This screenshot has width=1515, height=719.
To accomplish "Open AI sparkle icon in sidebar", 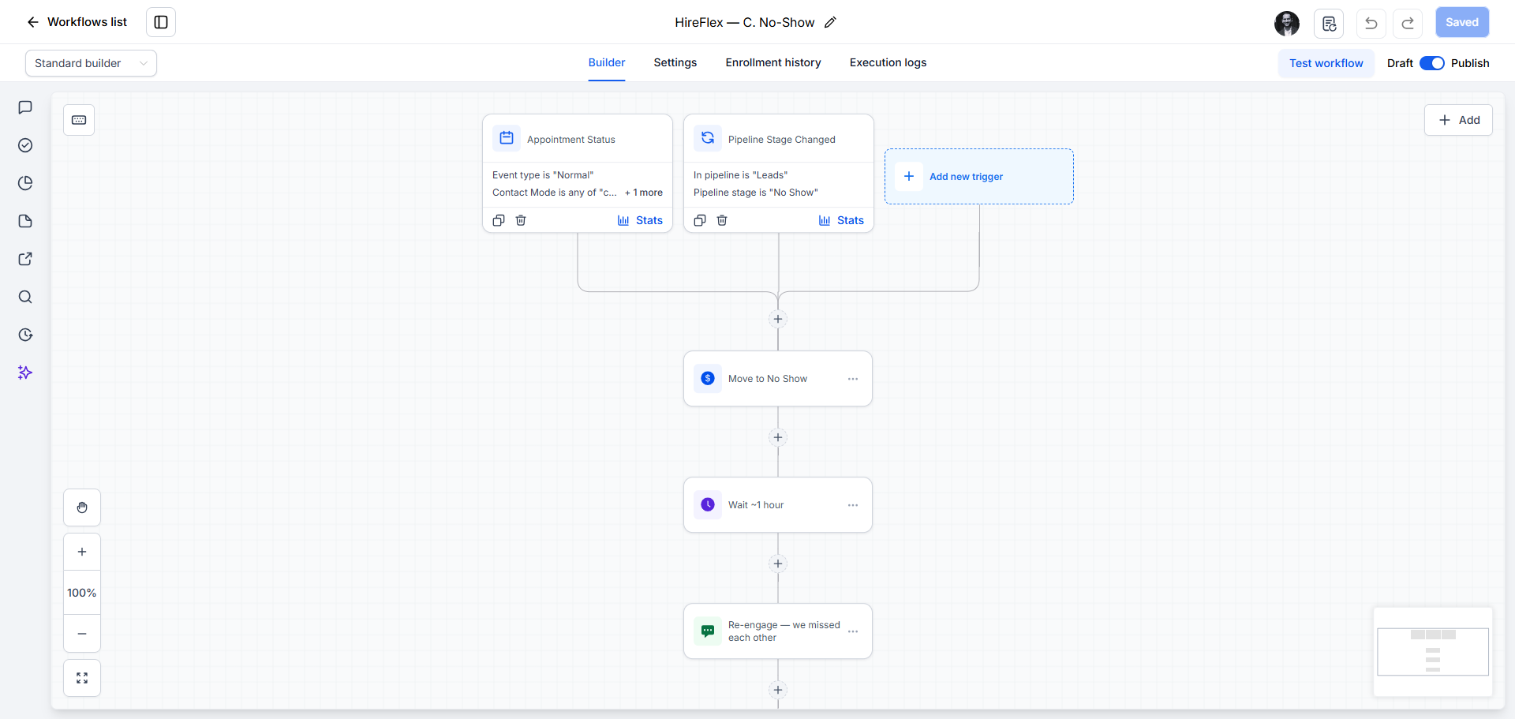I will [25, 373].
